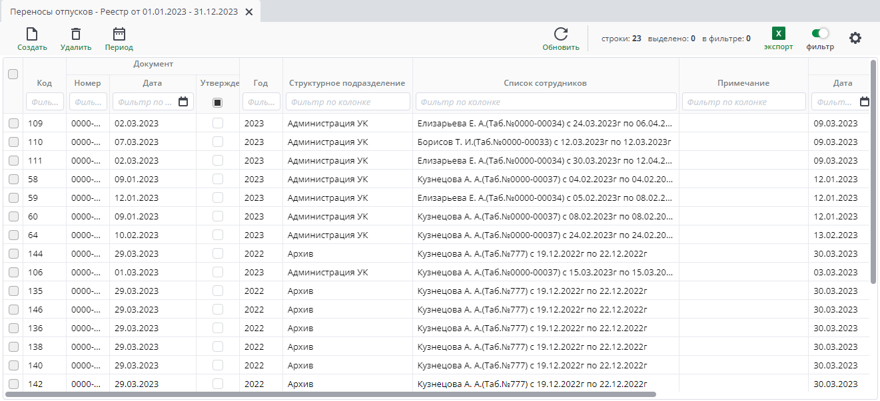Click code cell 140

(45, 365)
